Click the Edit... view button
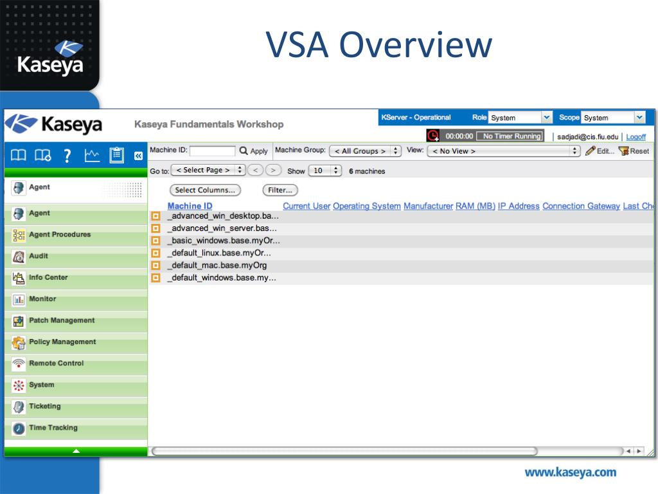658x494 pixels. pos(600,151)
